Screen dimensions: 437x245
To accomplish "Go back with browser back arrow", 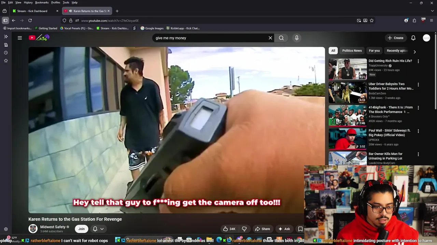I will click(14, 20).
